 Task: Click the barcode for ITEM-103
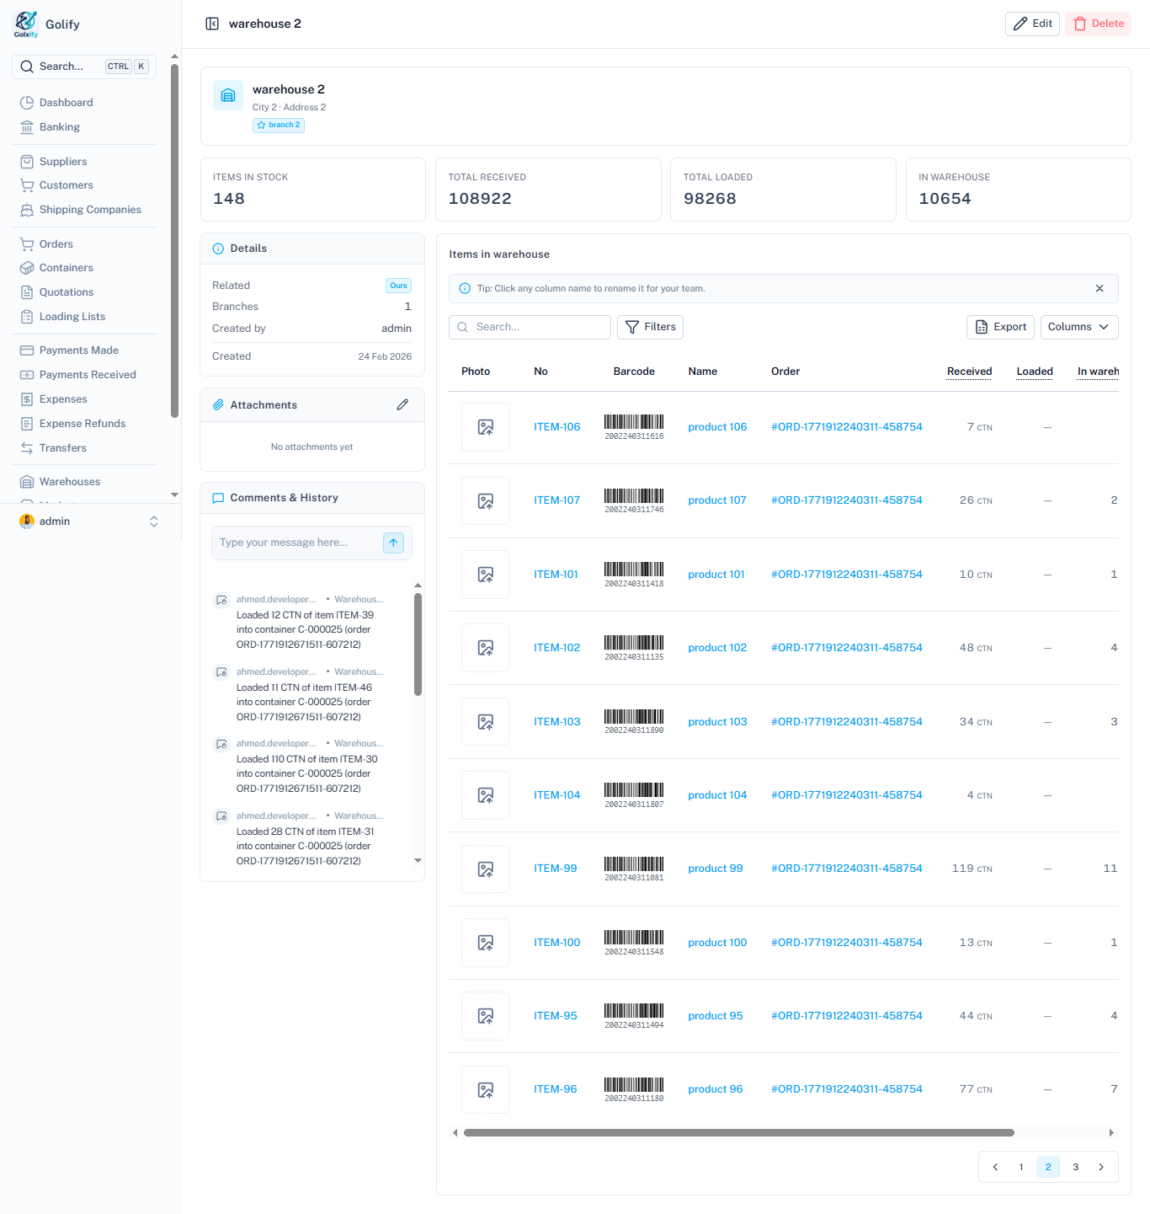coord(634,722)
